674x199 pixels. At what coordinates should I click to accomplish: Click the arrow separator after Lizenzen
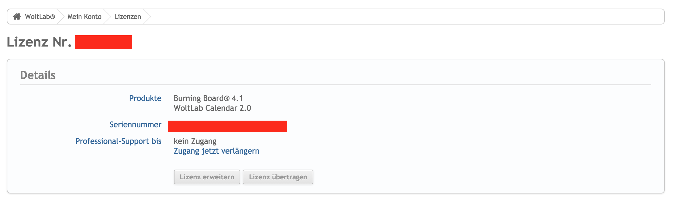click(147, 17)
